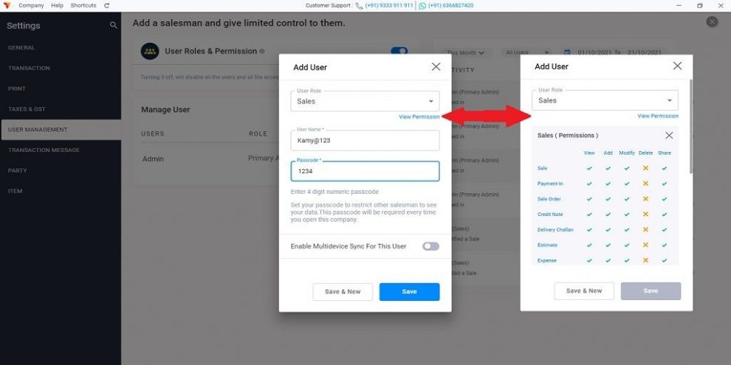Image resolution: width=731 pixels, height=365 pixels.
Task: Expand This Month period dropdown
Action: (x=465, y=52)
